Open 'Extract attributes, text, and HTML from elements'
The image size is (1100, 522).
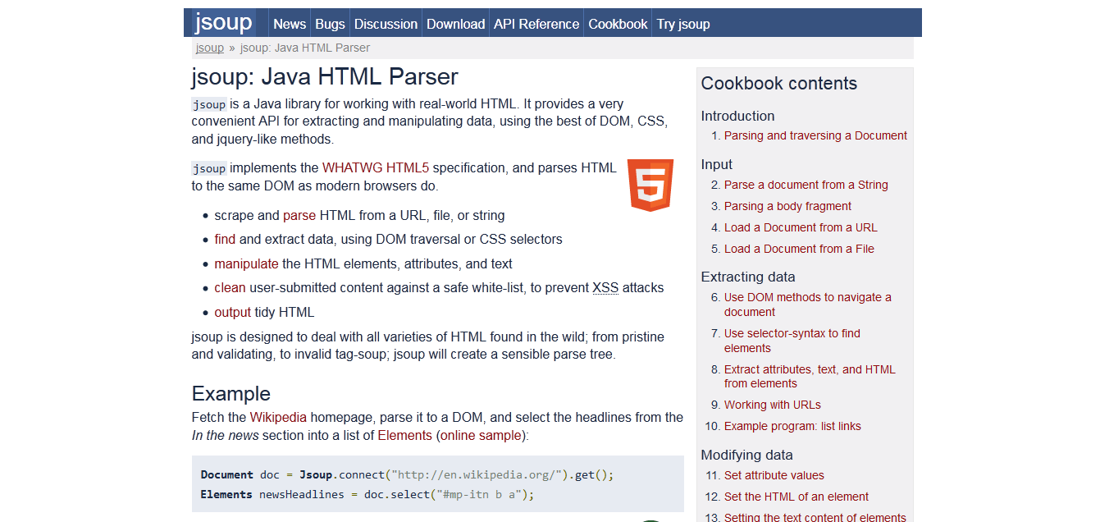point(810,376)
